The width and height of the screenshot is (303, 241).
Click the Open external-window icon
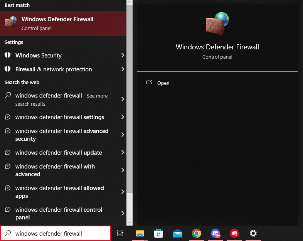149,83
